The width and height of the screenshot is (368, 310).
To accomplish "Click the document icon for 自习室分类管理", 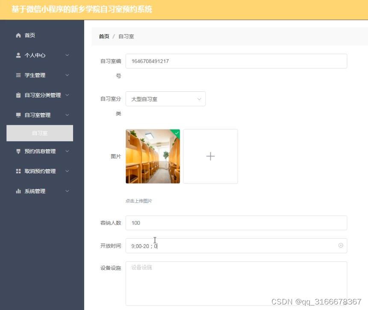I will click(18, 95).
